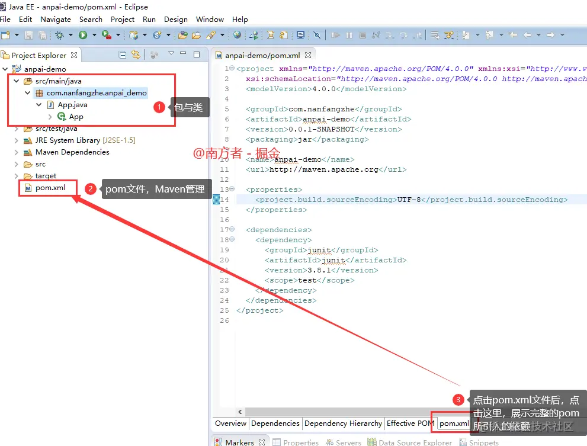Switch to the pom.xml source tab
This screenshot has width=587, height=446.
[x=454, y=423]
